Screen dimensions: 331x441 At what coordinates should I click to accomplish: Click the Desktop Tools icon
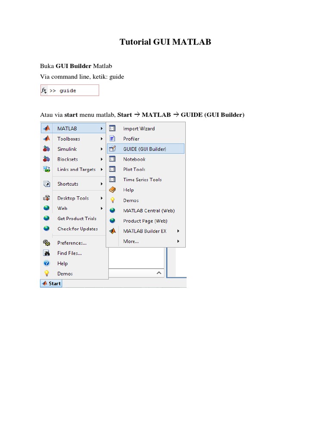pyautogui.click(x=47, y=198)
